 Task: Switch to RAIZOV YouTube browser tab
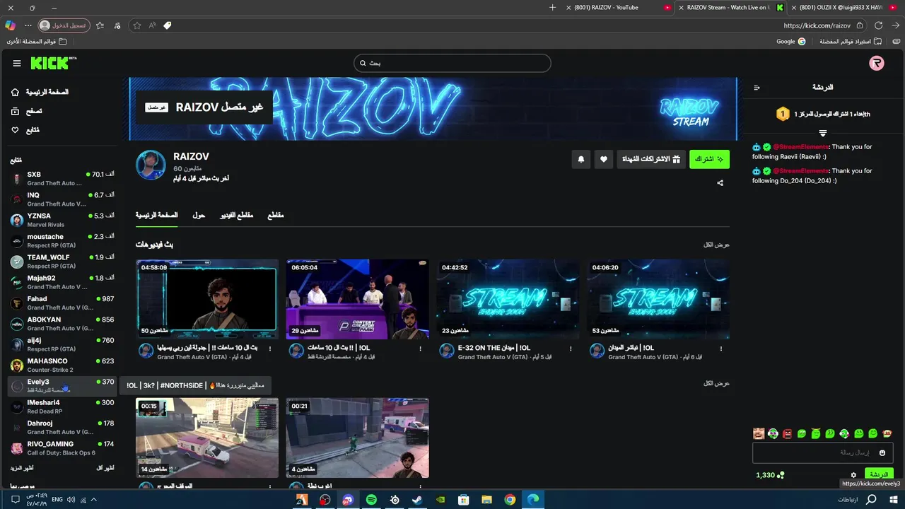click(x=619, y=8)
